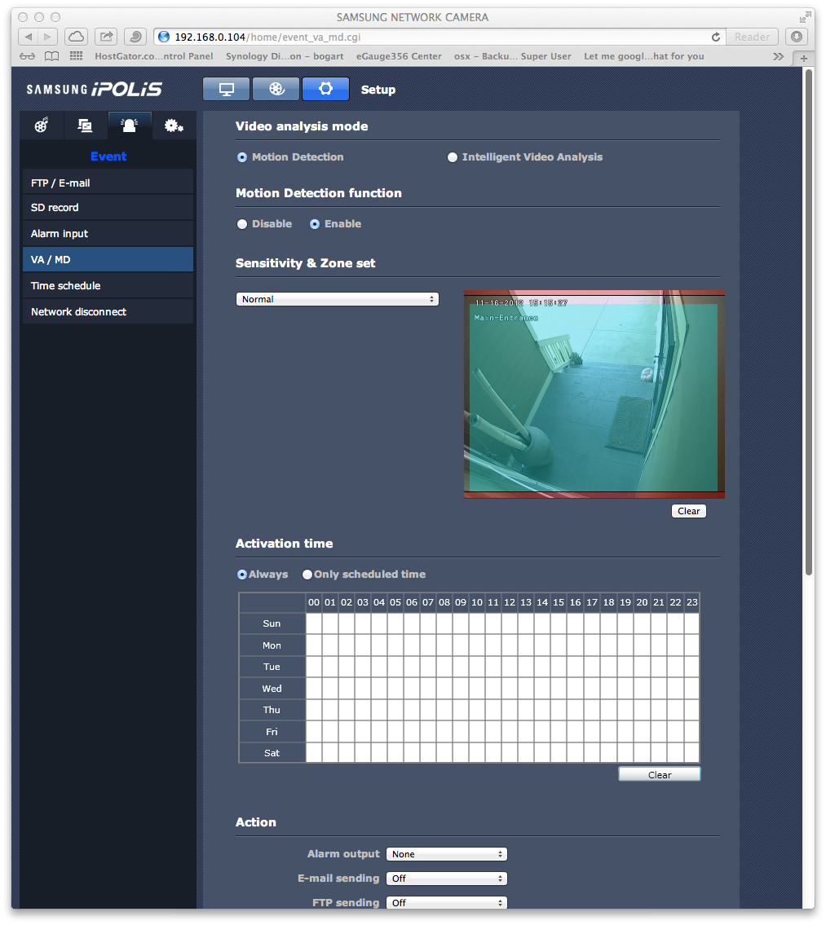826x925 pixels.
Task: Open osx Backup Super User bookmark
Action: click(513, 56)
